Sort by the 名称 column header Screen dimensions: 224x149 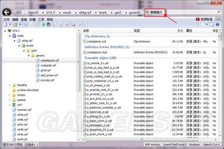86,31
